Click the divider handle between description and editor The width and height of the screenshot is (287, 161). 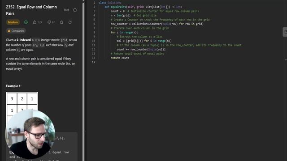86,132
